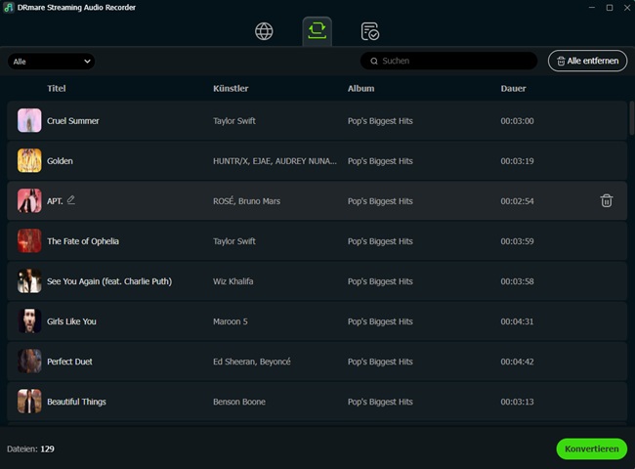Close the DRmare window
The width and height of the screenshot is (635, 469).
(627, 8)
